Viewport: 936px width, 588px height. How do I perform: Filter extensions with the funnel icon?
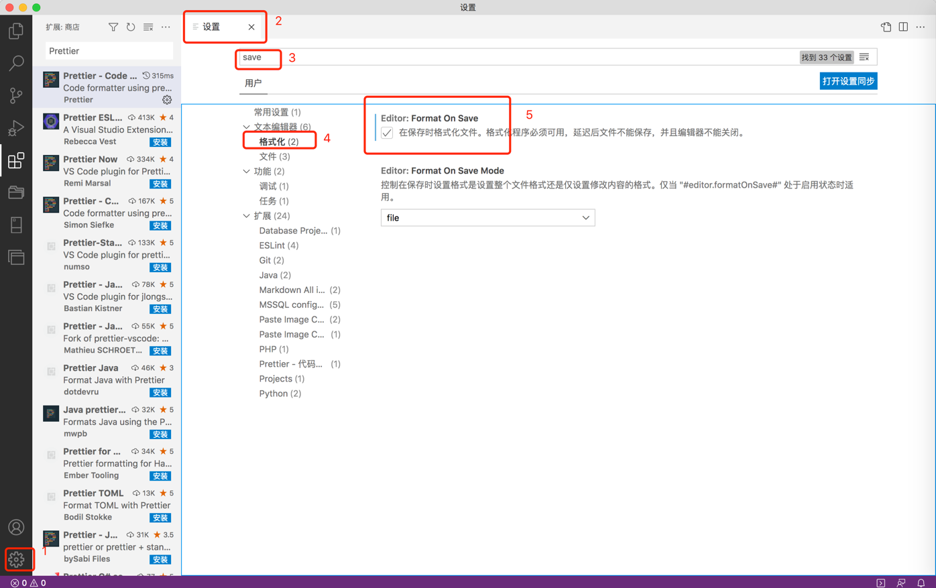point(113,27)
